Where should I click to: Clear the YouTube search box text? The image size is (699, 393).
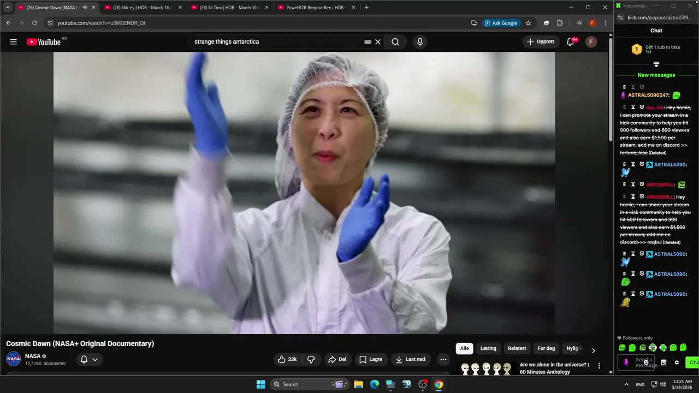[x=377, y=42]
